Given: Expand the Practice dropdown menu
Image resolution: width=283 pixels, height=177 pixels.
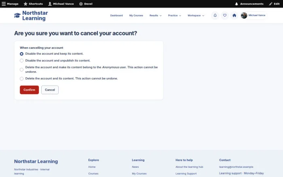Looking at the screenshot, I should point(174,15).
